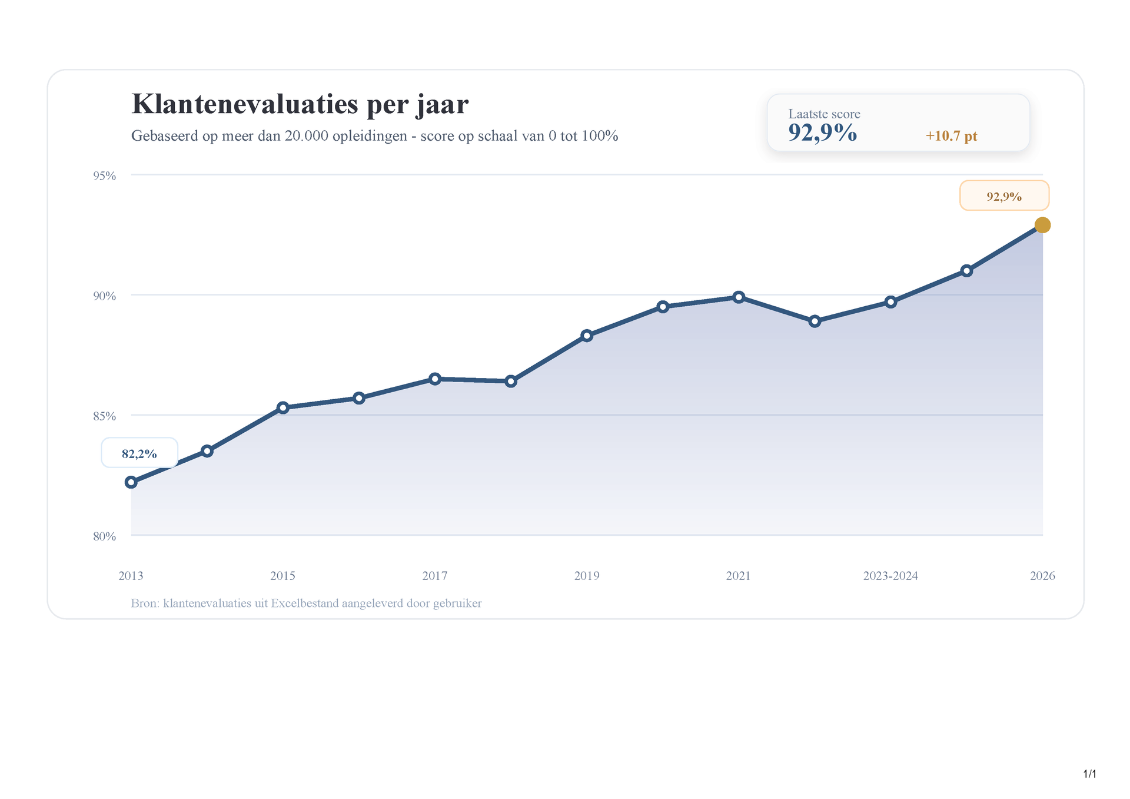Screen dimensions: 1130x799
Task: Click the 2023-2024 x-axis label
Action: pyautogui.click(x=890, y=576)
